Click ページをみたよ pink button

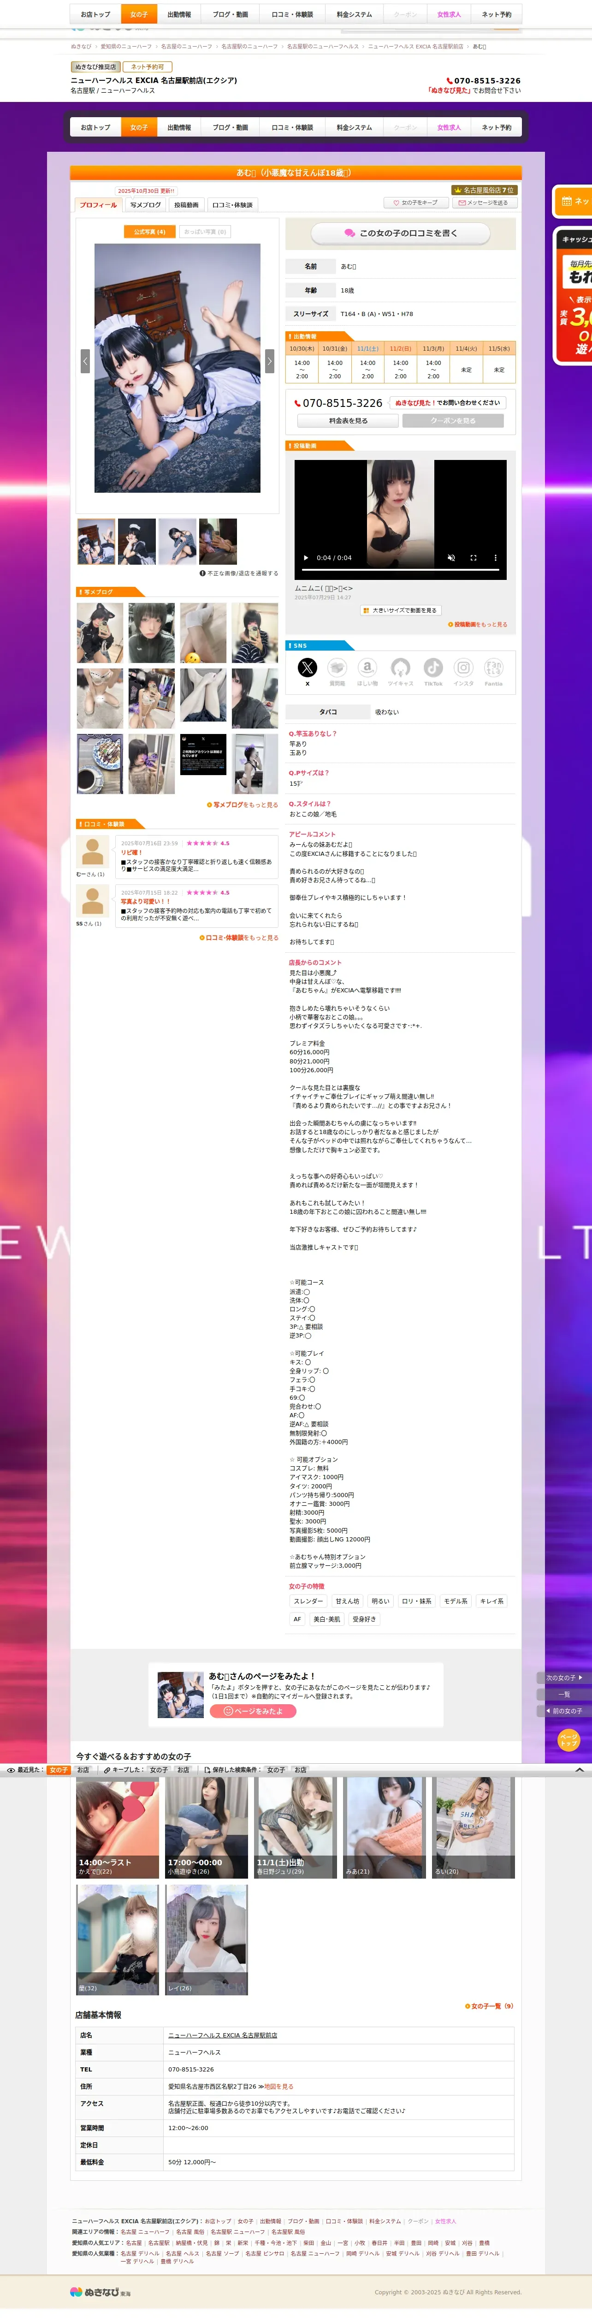253,1711
